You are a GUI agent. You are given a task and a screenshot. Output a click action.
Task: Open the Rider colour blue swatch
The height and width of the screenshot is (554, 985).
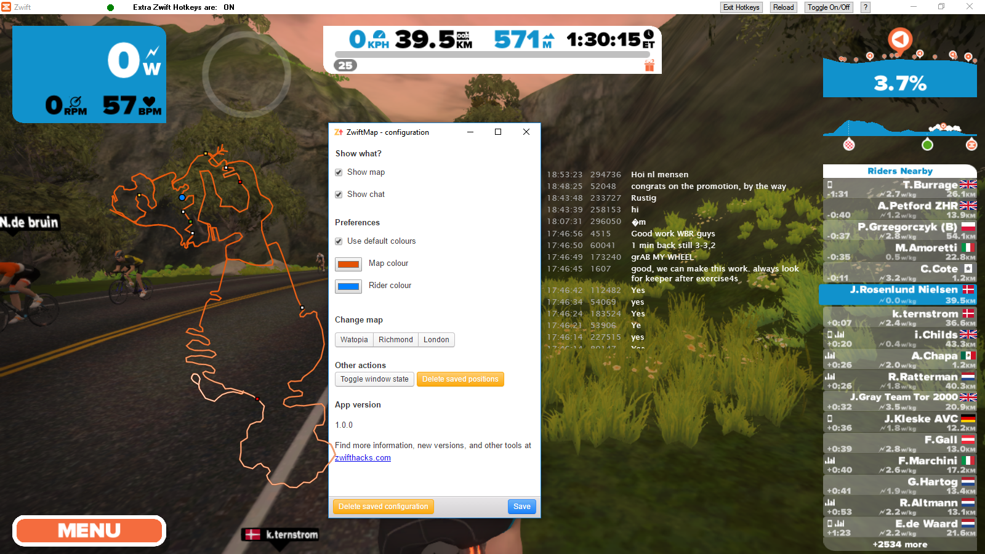coord(348,286)
